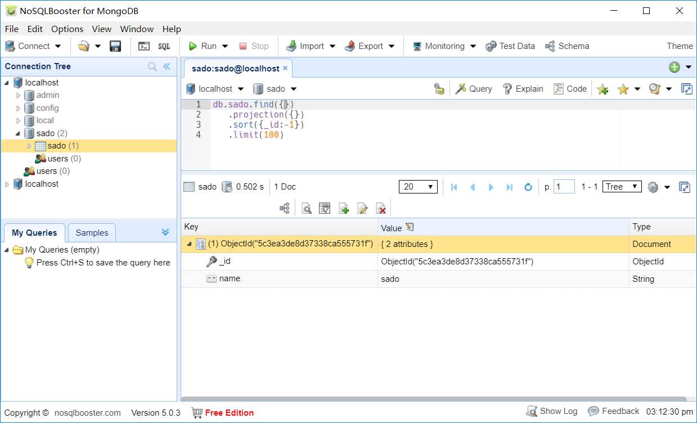Viewport: 697px width, 423px height.
Task: Click the page number input field
Action: pyautogui.click(x=564, y=187)
